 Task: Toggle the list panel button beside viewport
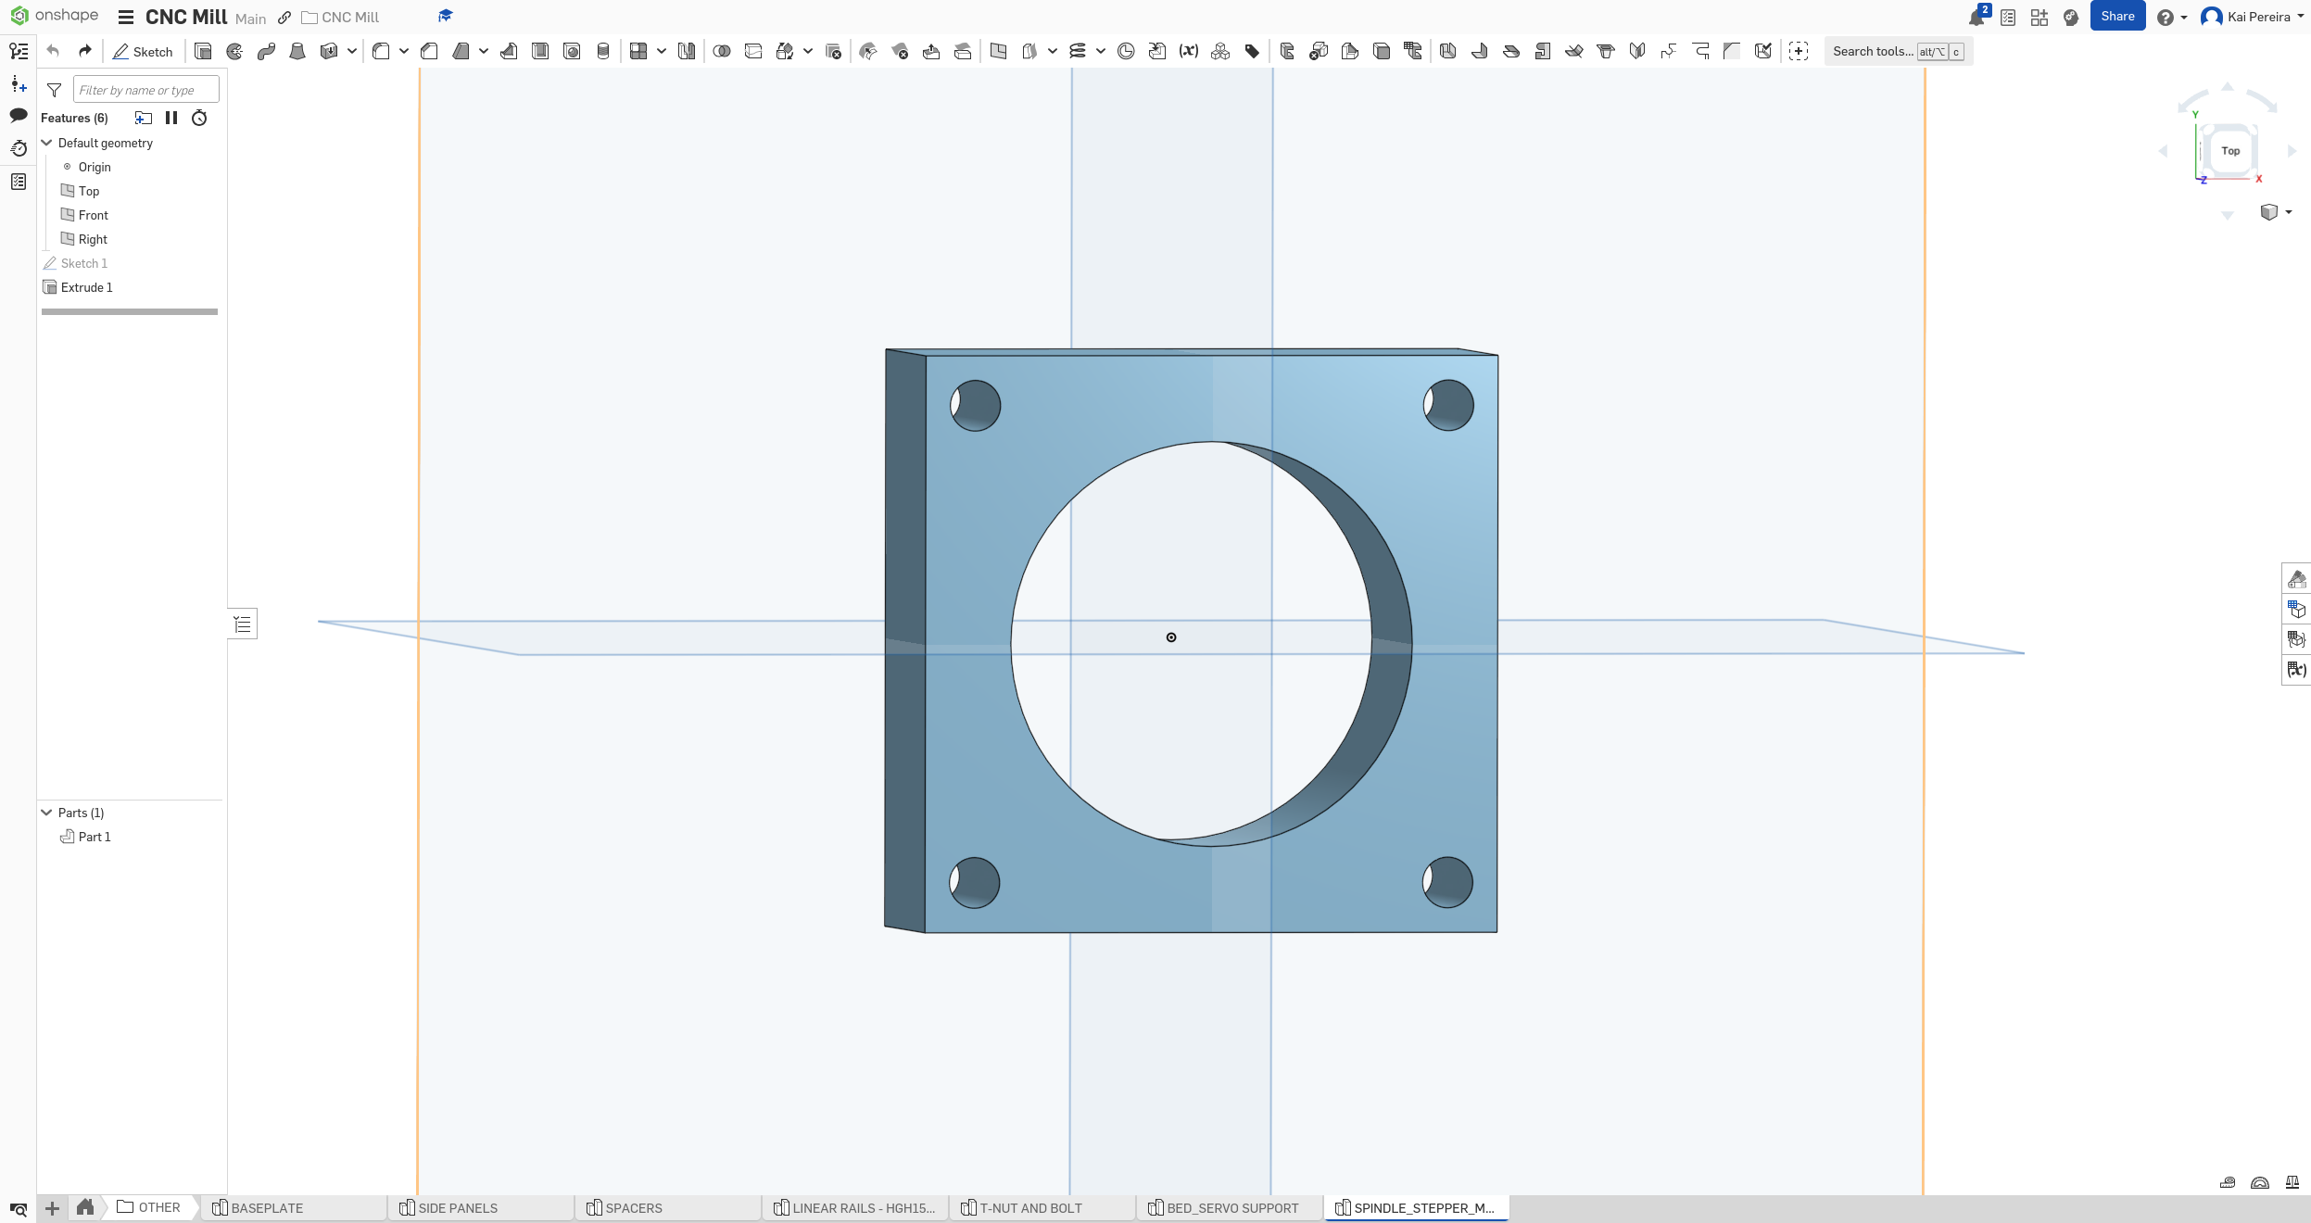click(243, 624)
